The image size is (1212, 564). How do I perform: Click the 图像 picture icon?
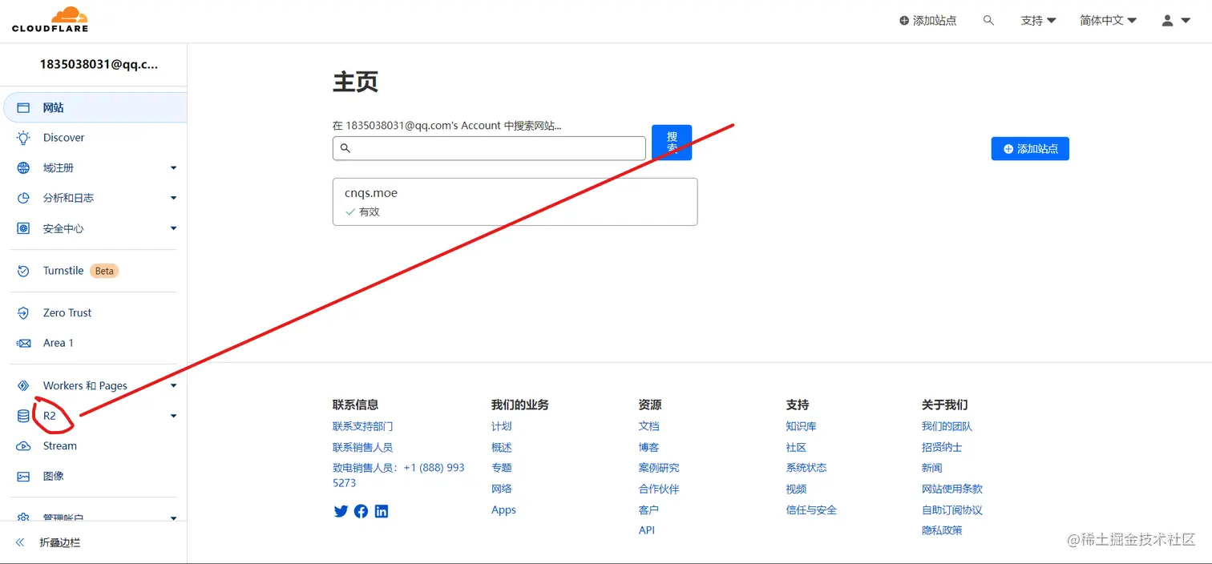(23, 476)
